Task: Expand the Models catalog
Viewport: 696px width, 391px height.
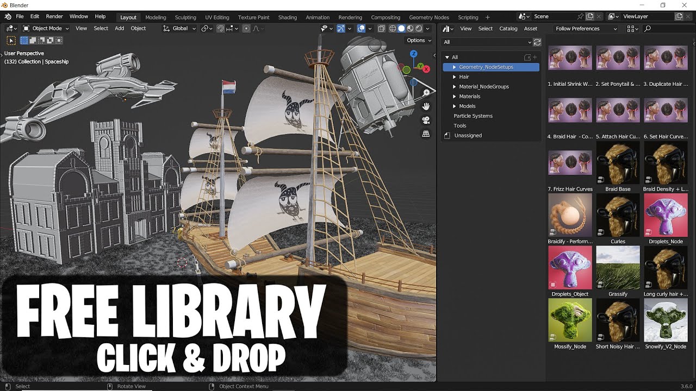Action: pos(454,106)
